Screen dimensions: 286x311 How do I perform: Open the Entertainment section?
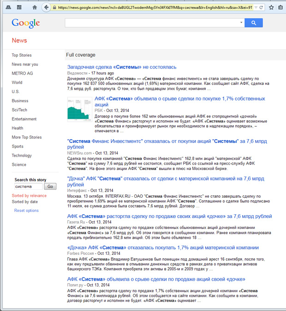pos(24,119)
